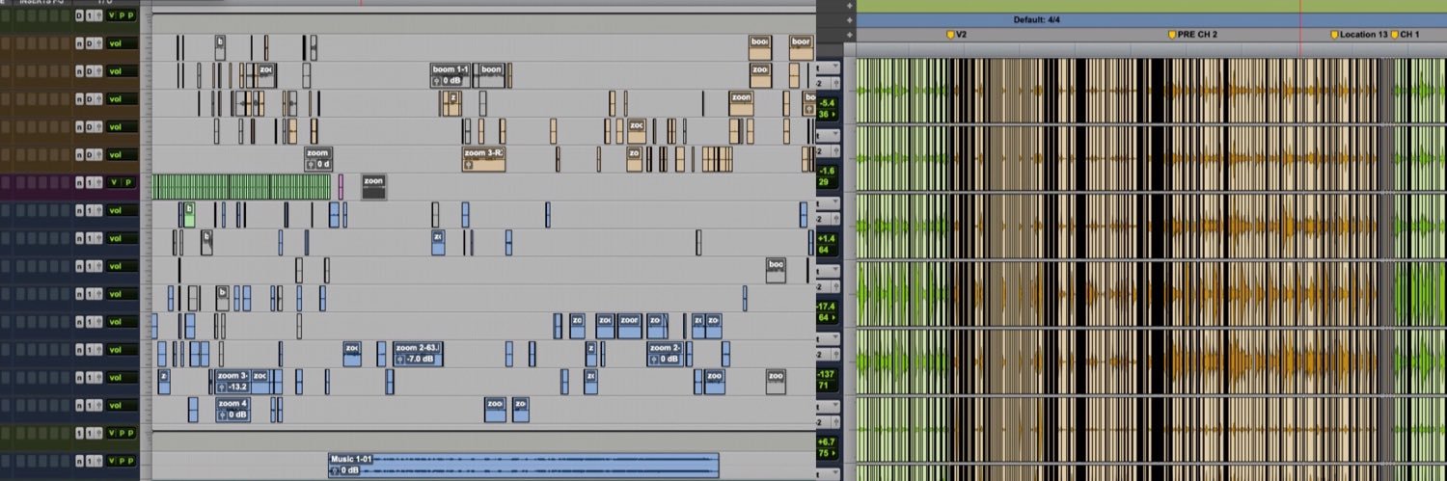
Task: Select the long green clip on the purple track
Action: pyautogui.click(x=242, y=187)
